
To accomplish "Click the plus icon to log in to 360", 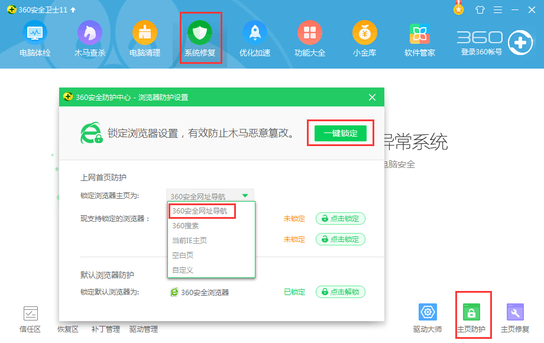I will (x=520, y=43).
